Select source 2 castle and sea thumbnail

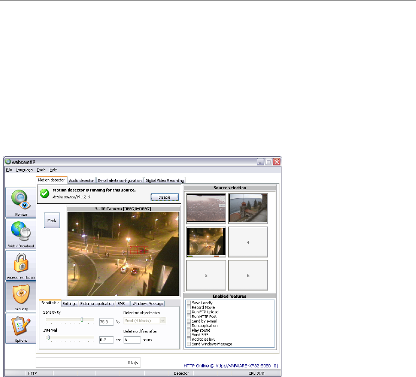click(x=248, y=208)
